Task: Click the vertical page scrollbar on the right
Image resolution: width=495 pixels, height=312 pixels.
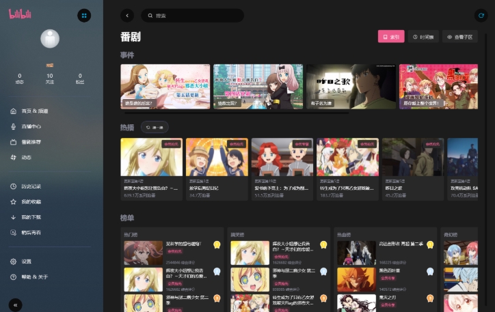Action: (486, 170)
